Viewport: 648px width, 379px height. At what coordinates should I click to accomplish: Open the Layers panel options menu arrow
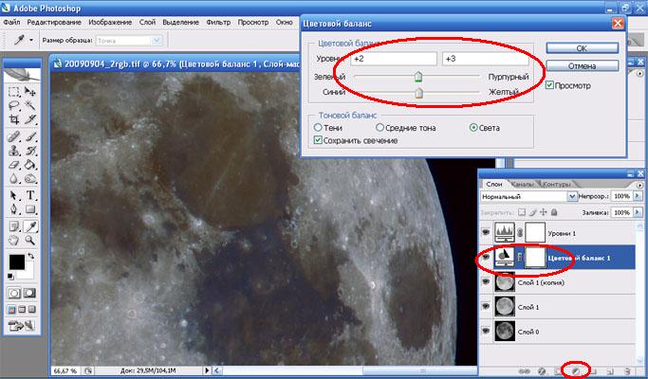[640, 186]
